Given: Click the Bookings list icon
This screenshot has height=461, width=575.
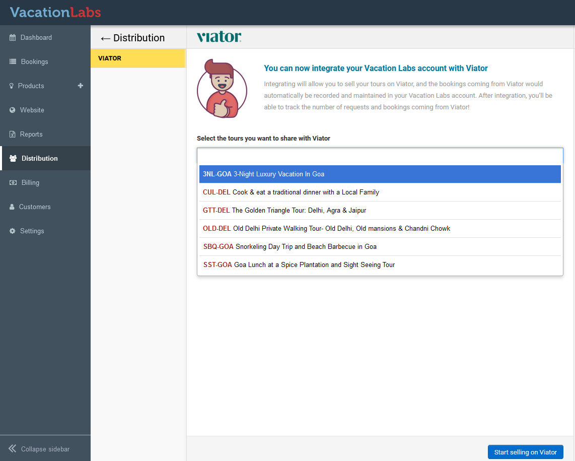Looking at the screenshot, I should coord(13,62).
